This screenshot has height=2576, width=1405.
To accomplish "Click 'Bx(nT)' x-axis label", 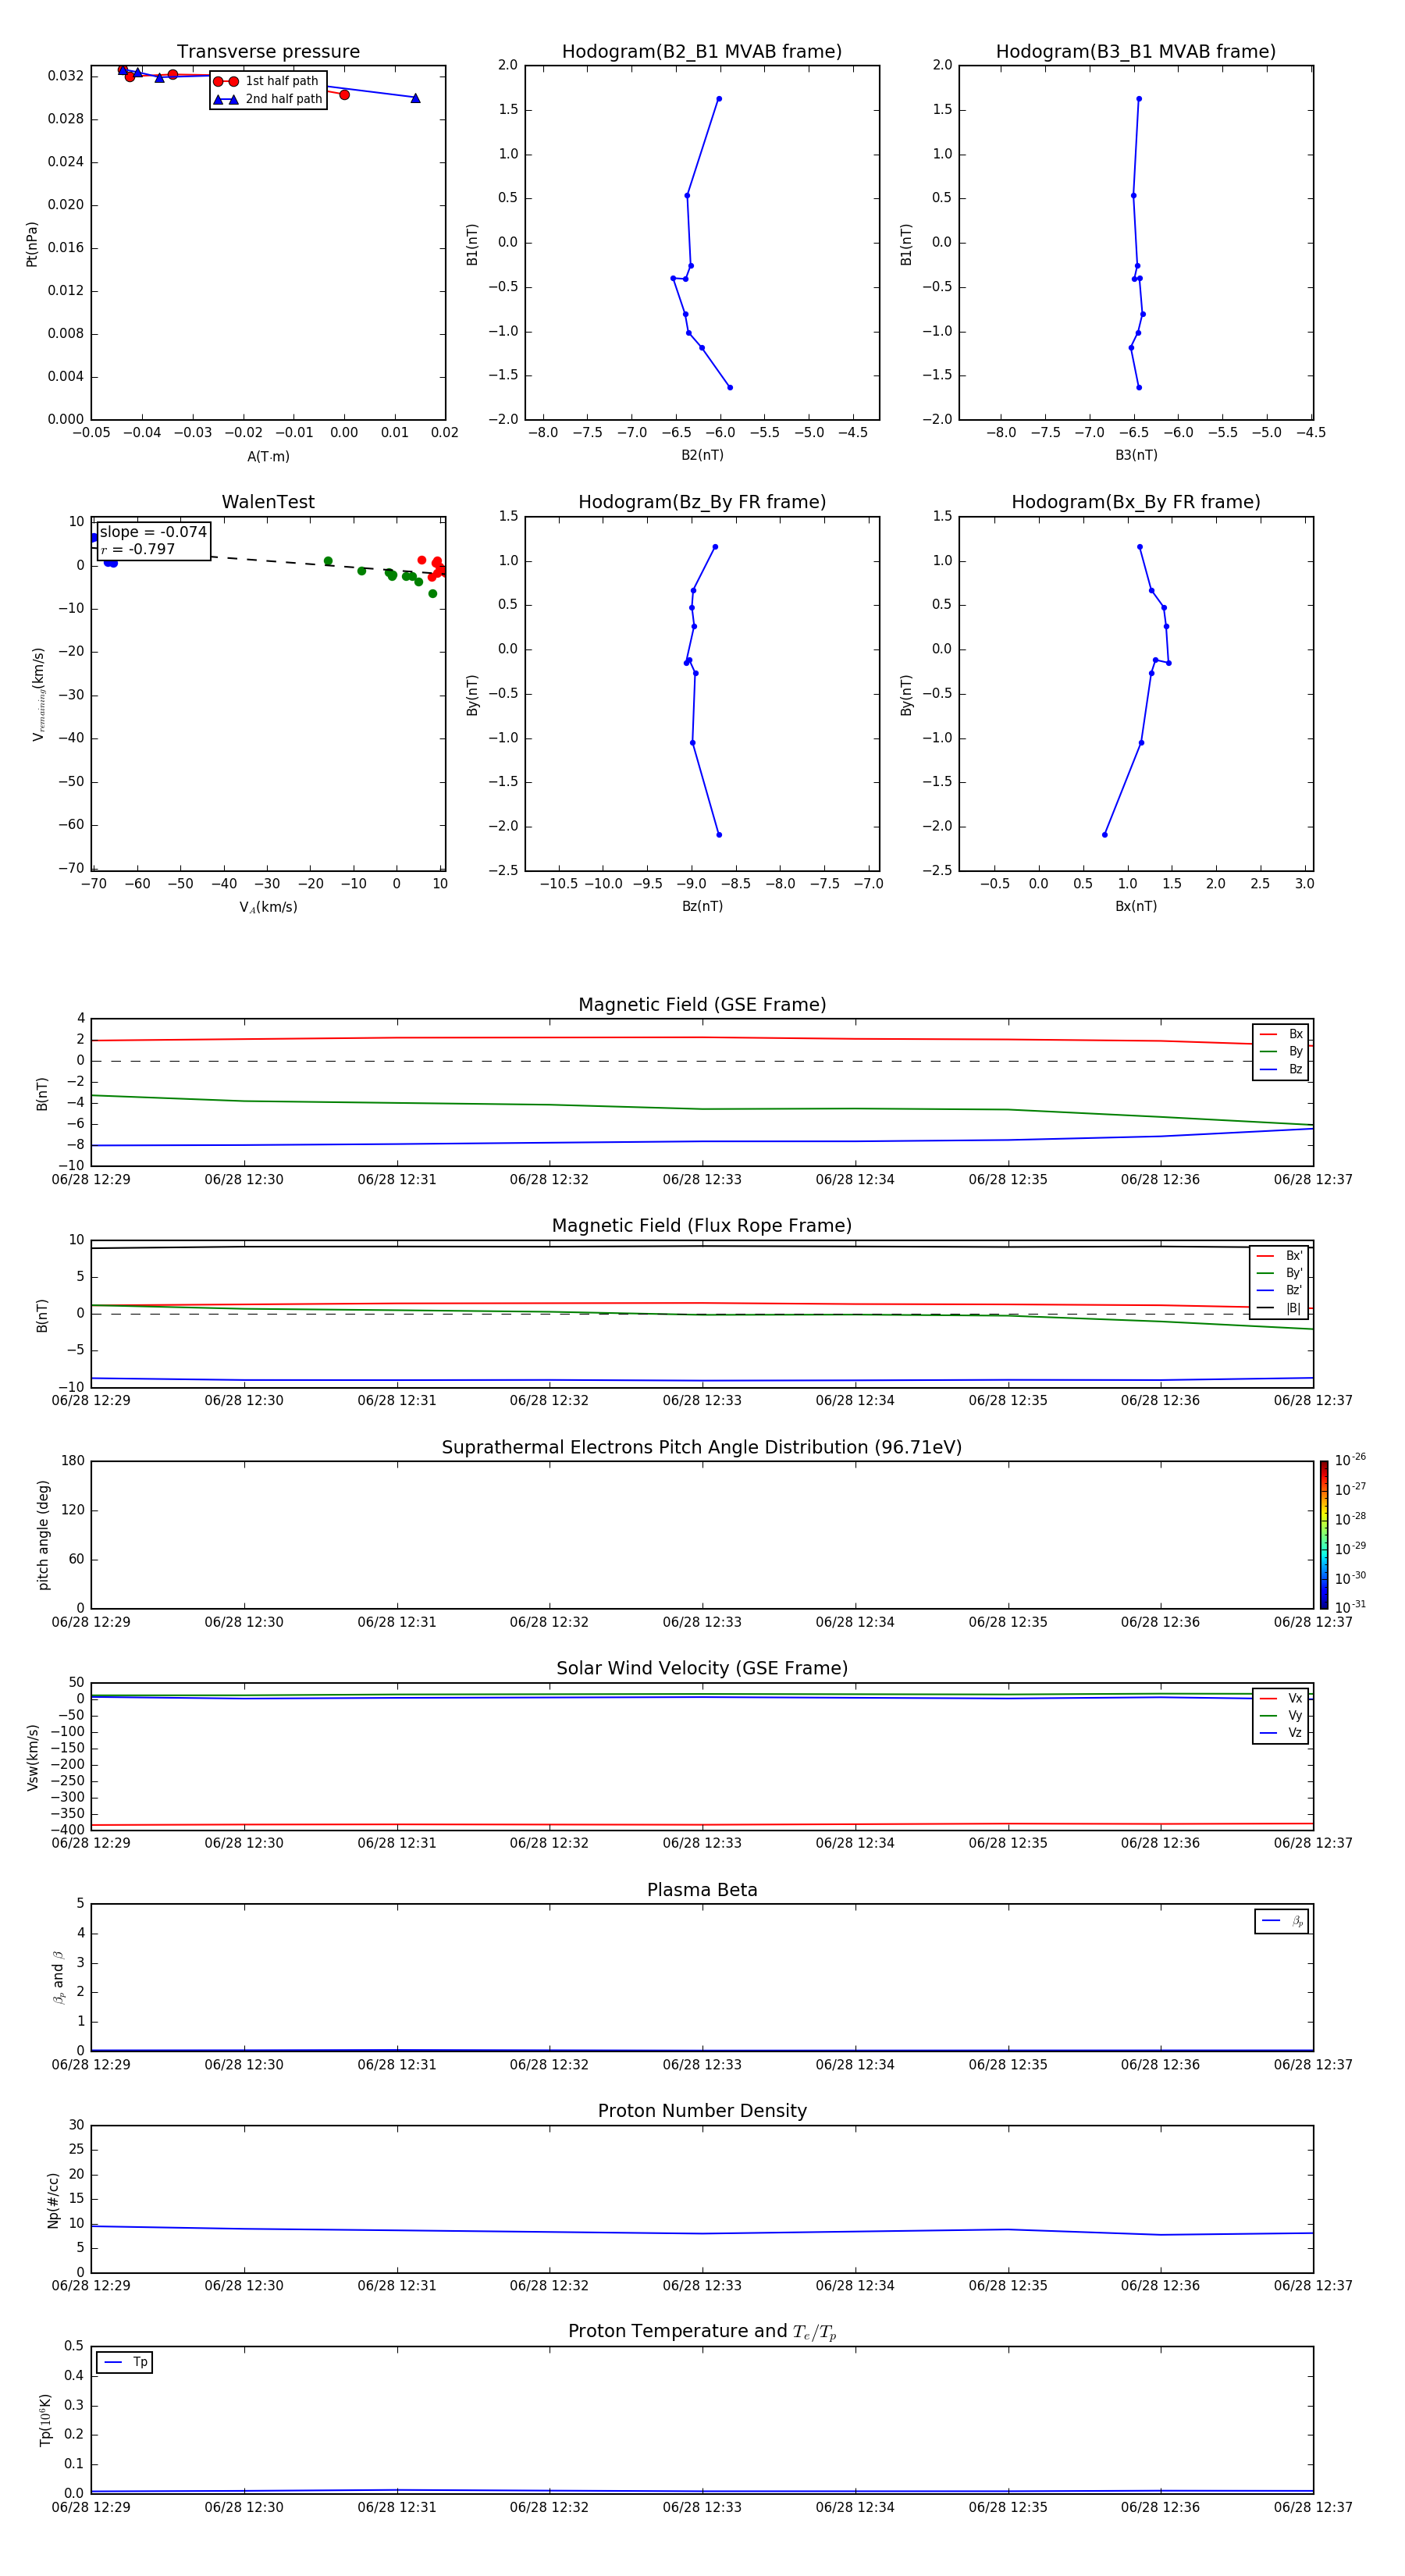I will [1136, 906].
